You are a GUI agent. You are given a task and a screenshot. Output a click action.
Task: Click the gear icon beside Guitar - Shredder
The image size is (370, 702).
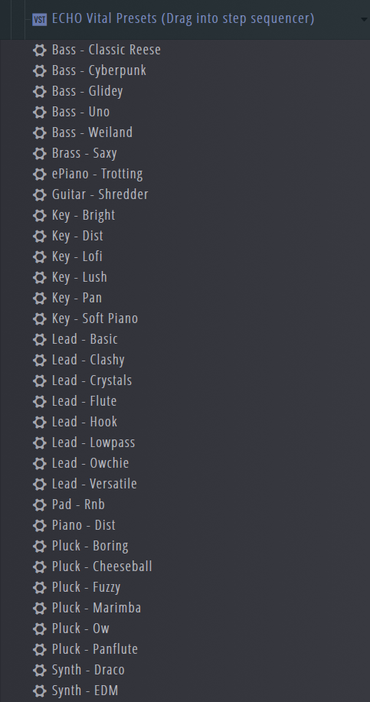coord(40,194)
